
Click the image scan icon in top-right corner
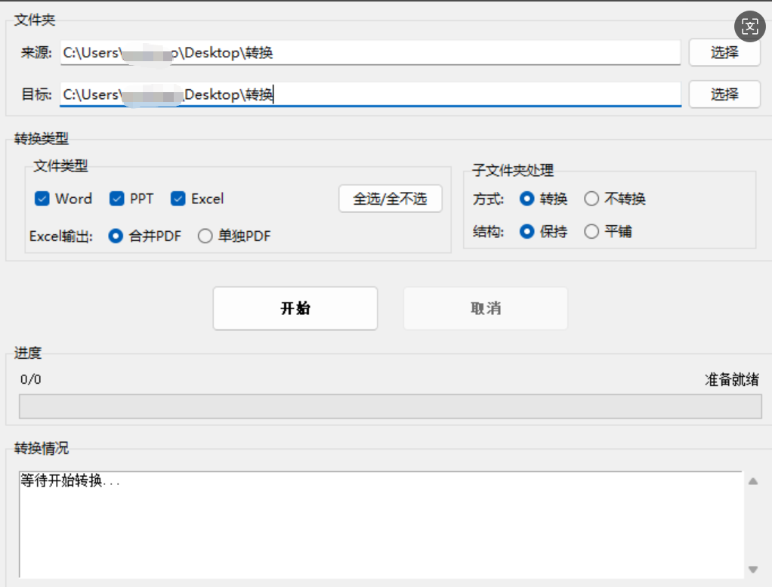coord(749,26)
